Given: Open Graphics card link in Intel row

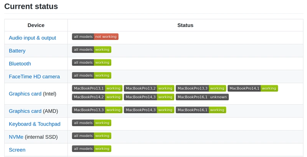Looking at the screenshot, I should tap(25, 94).
